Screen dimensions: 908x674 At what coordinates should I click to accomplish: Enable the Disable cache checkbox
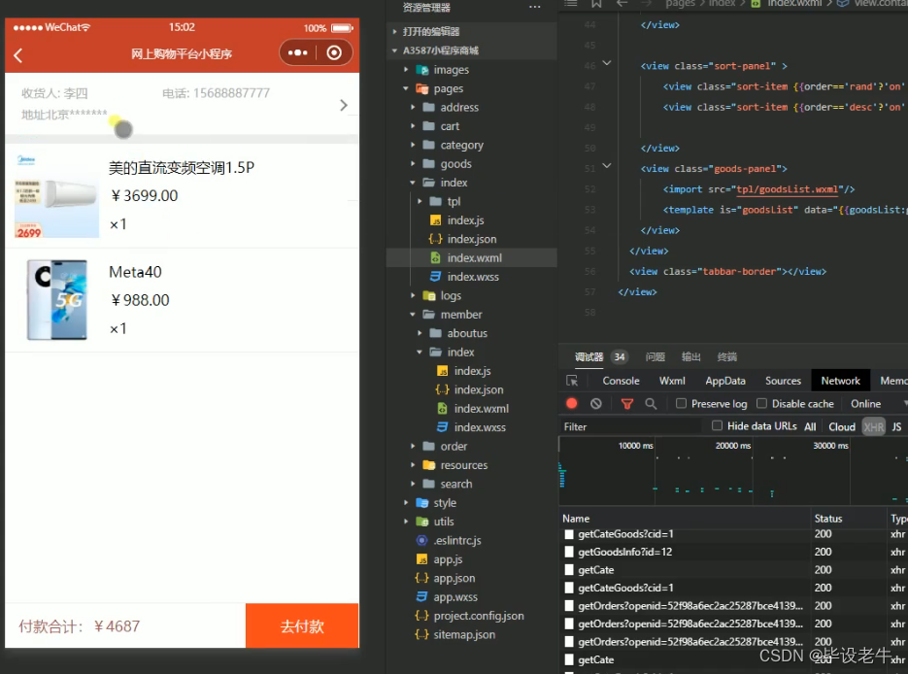click(761, 403)
